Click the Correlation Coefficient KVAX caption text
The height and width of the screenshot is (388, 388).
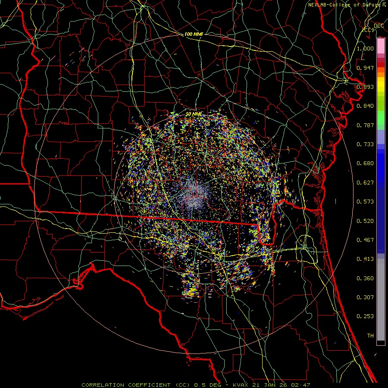(x=195, y=385)
